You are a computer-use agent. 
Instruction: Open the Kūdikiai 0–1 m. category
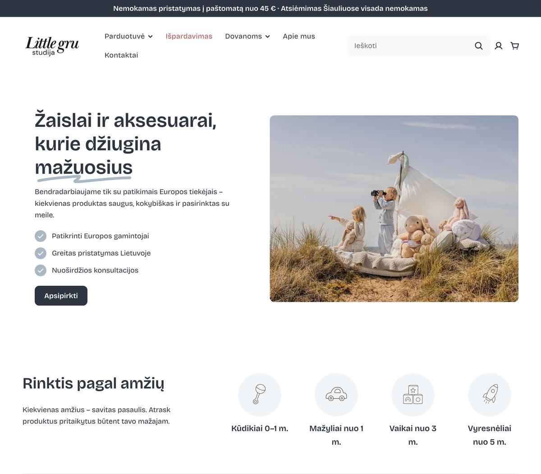[260, 428]
